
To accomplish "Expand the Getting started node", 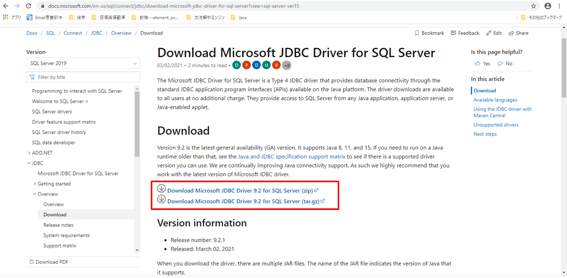I will (35, 184).
